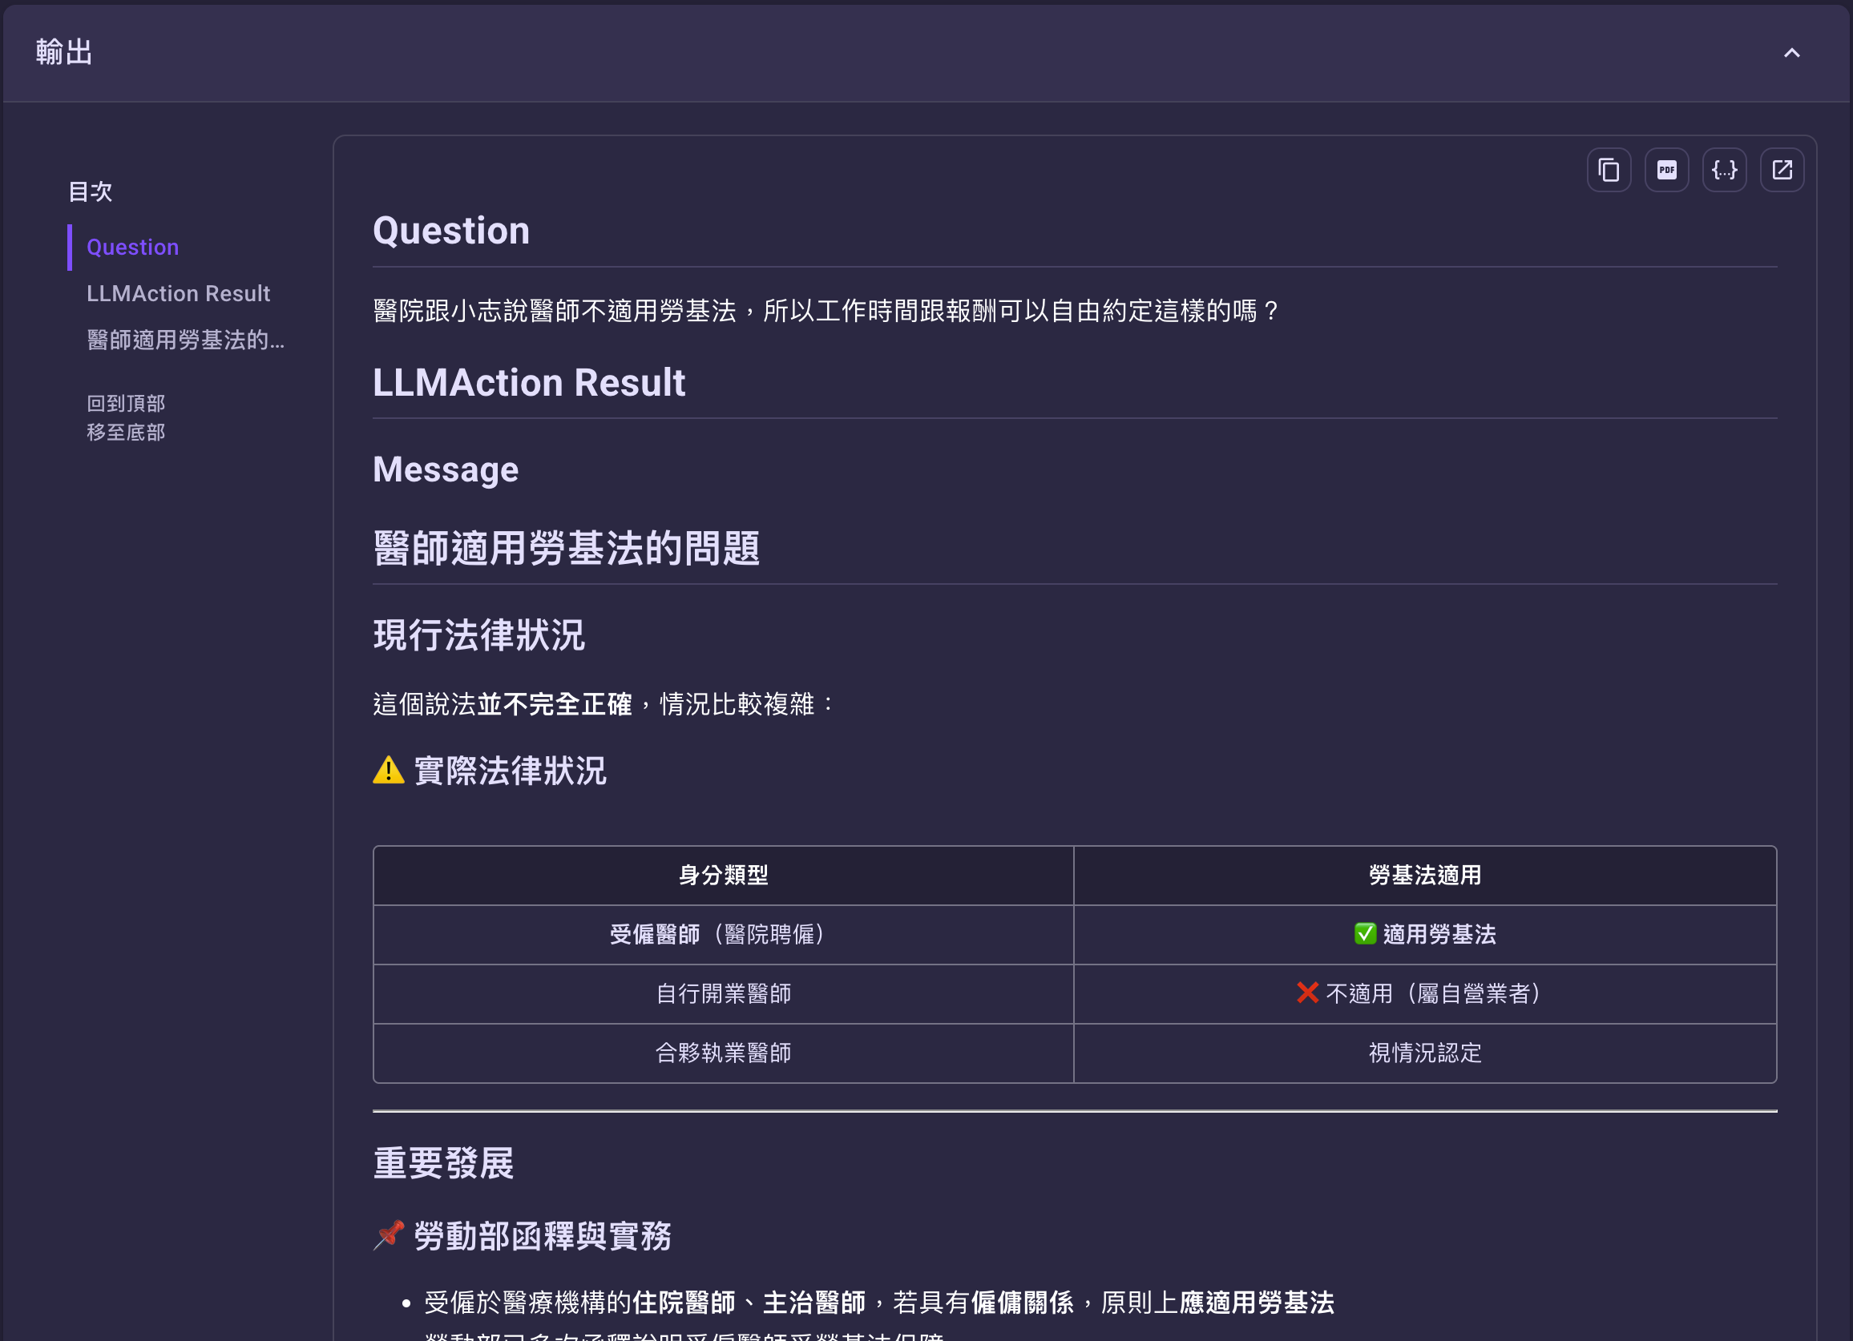1853x1341 pixels.
Task: View raw JSON braces icon
Action: click(x=1724, y=170)
